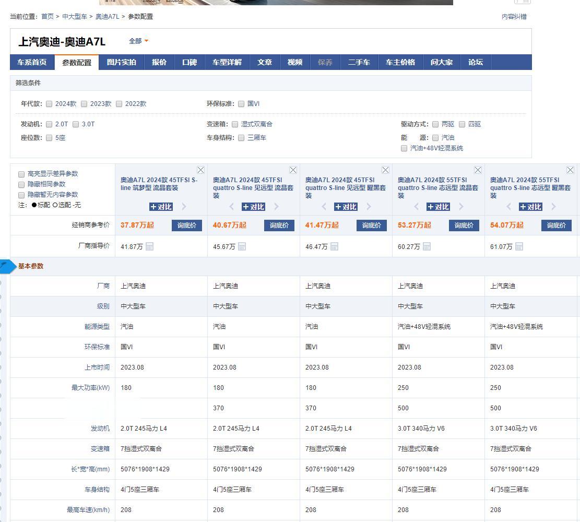Switch to the 视频 tab

[295, 62]
